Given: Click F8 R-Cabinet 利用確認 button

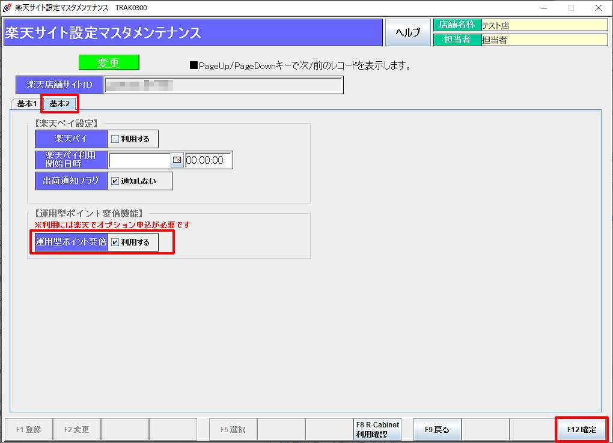Looking at the screenshot, I should 377,430.
